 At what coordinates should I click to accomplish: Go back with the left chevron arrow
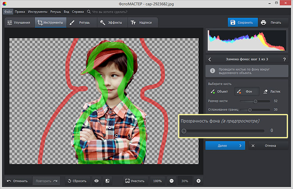click(x=210, y=59)
